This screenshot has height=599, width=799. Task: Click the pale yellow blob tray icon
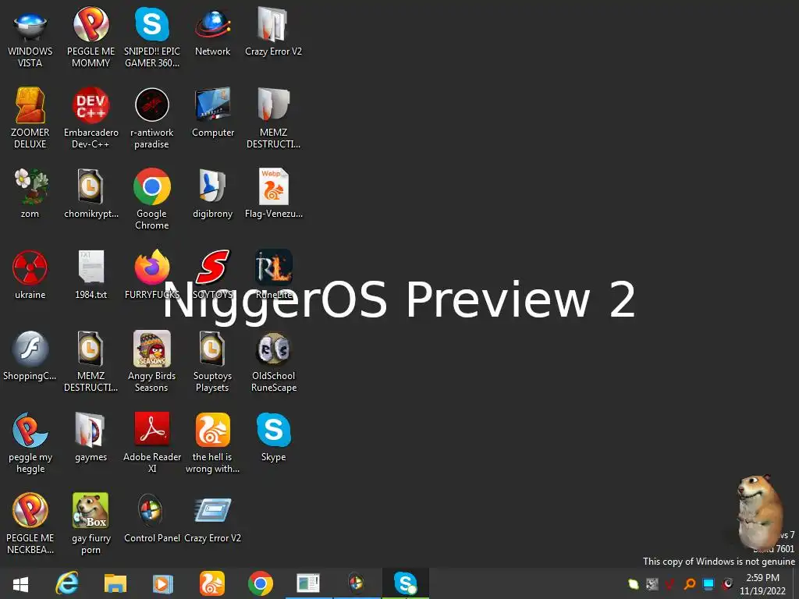click(634, 583)
